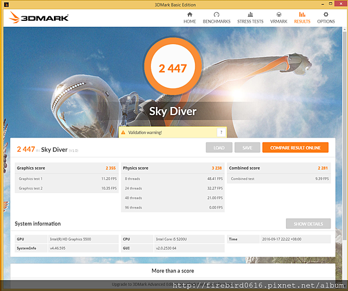The width and height of the screenshot is (348, 291).
Task: Click the validation warning triangle icon
Action: 123,132
